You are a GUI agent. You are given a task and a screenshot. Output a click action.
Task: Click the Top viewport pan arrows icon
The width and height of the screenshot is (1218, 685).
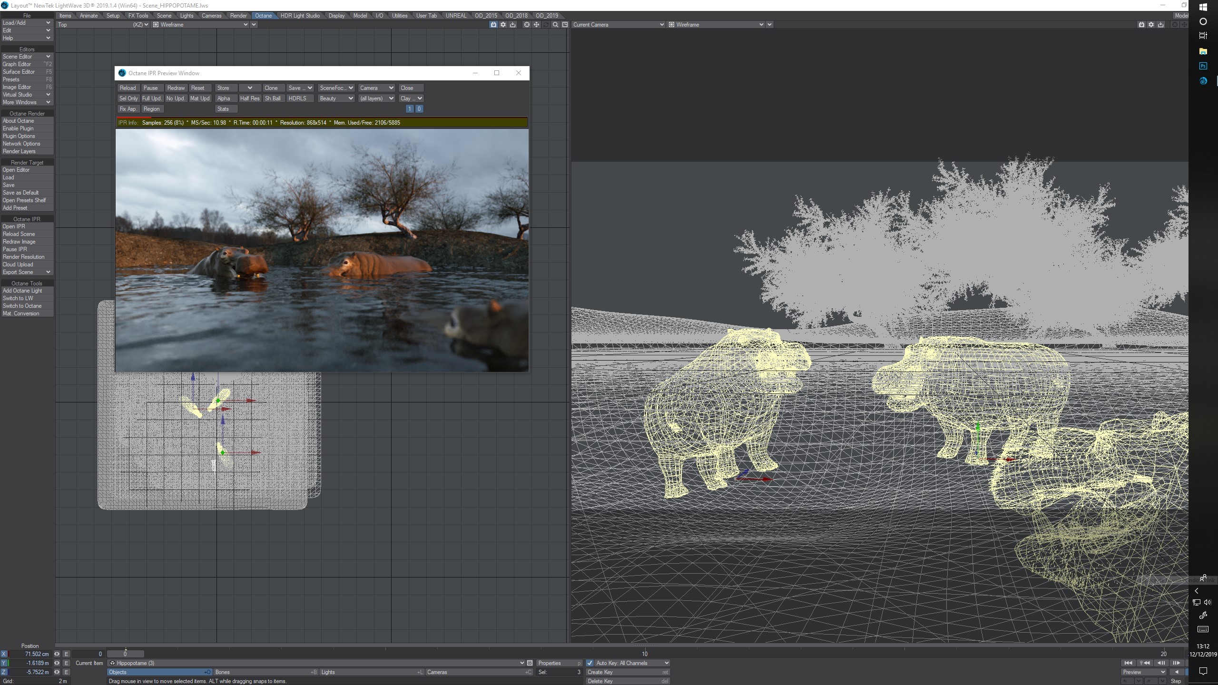click(536, 25)
